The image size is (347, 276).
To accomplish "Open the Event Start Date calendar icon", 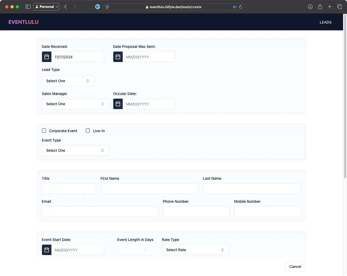I will pos(46,250).
